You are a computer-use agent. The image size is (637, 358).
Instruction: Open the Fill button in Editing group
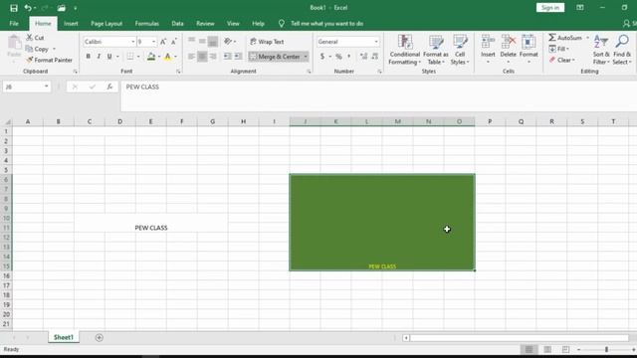[559, 49]
